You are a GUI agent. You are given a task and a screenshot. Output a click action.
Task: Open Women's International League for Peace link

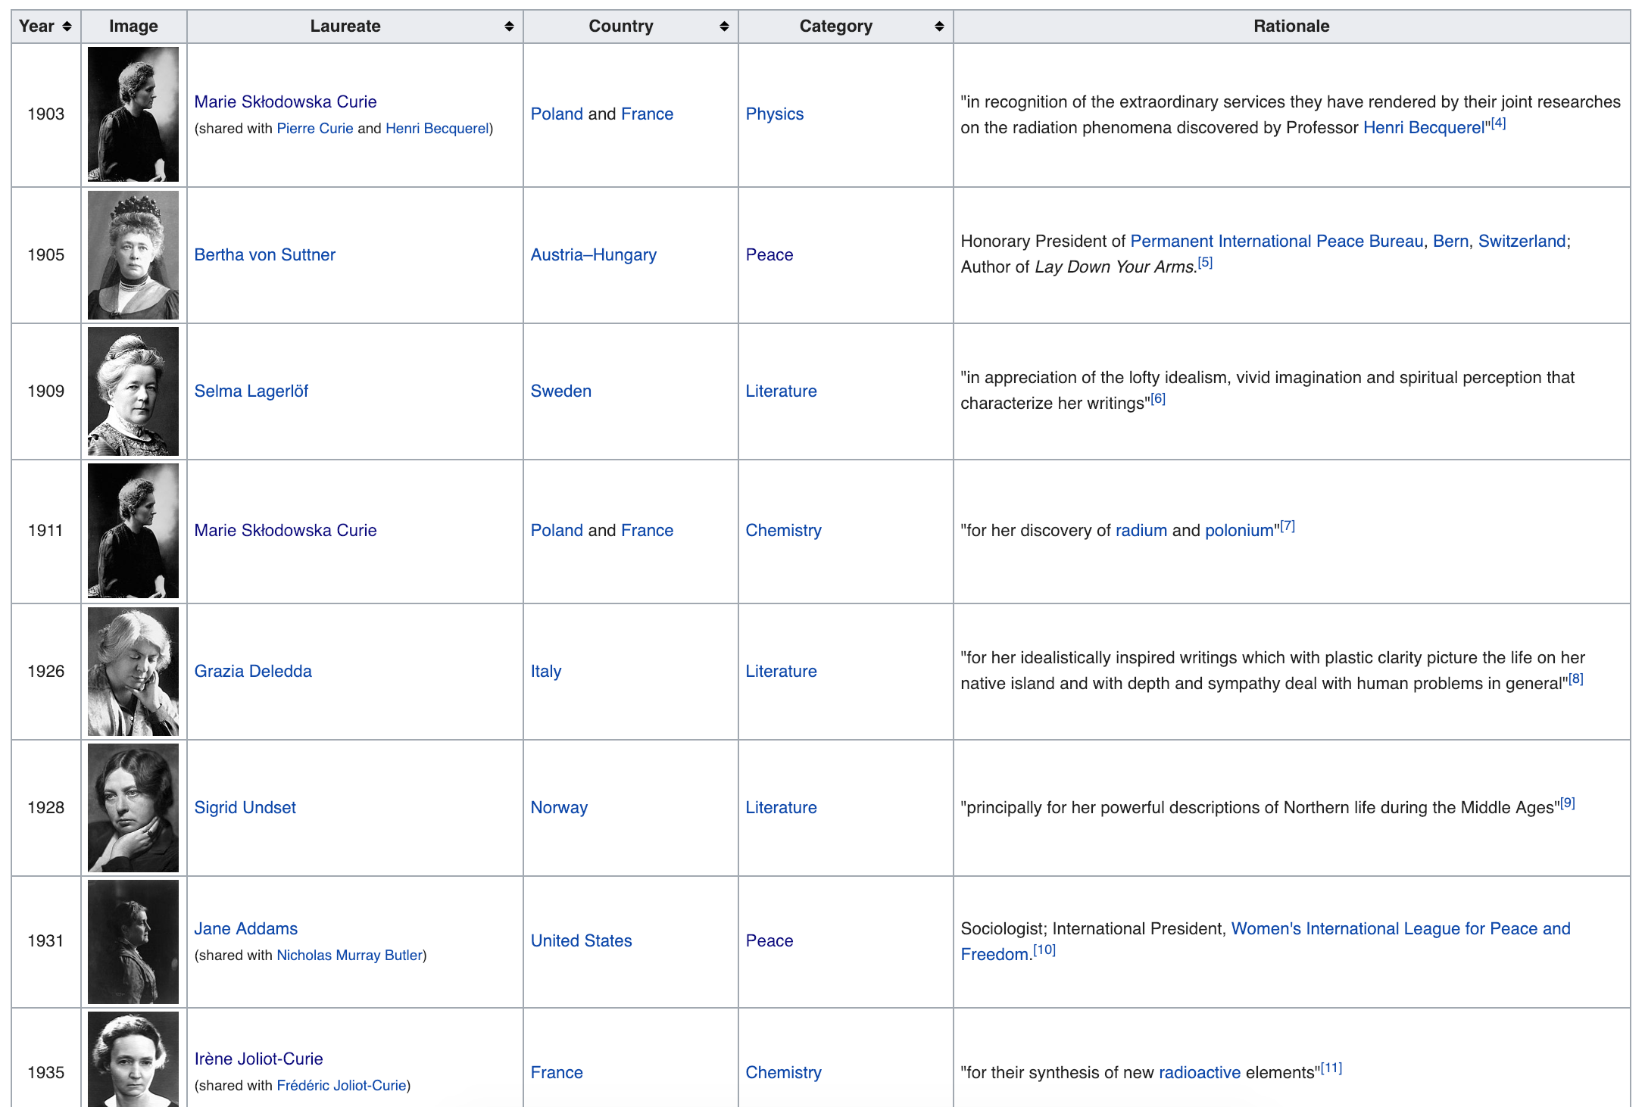pos(1400,929)
